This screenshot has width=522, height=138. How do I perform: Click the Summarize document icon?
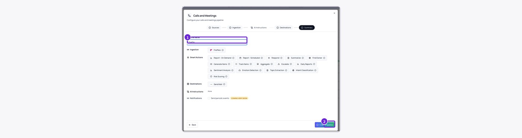pos(288,58)
